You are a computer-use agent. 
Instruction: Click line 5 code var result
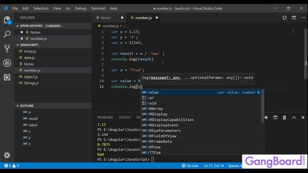point(138,53)
